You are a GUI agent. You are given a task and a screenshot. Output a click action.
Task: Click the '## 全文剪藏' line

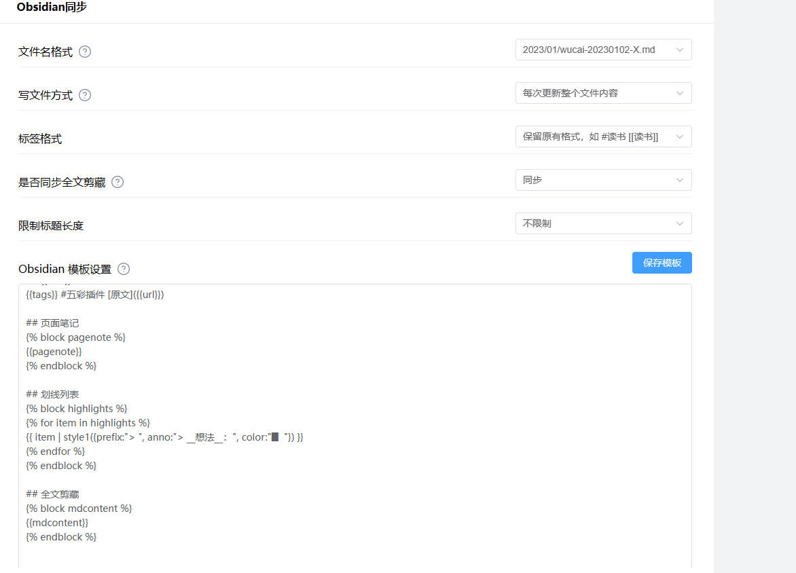(52, 494)
